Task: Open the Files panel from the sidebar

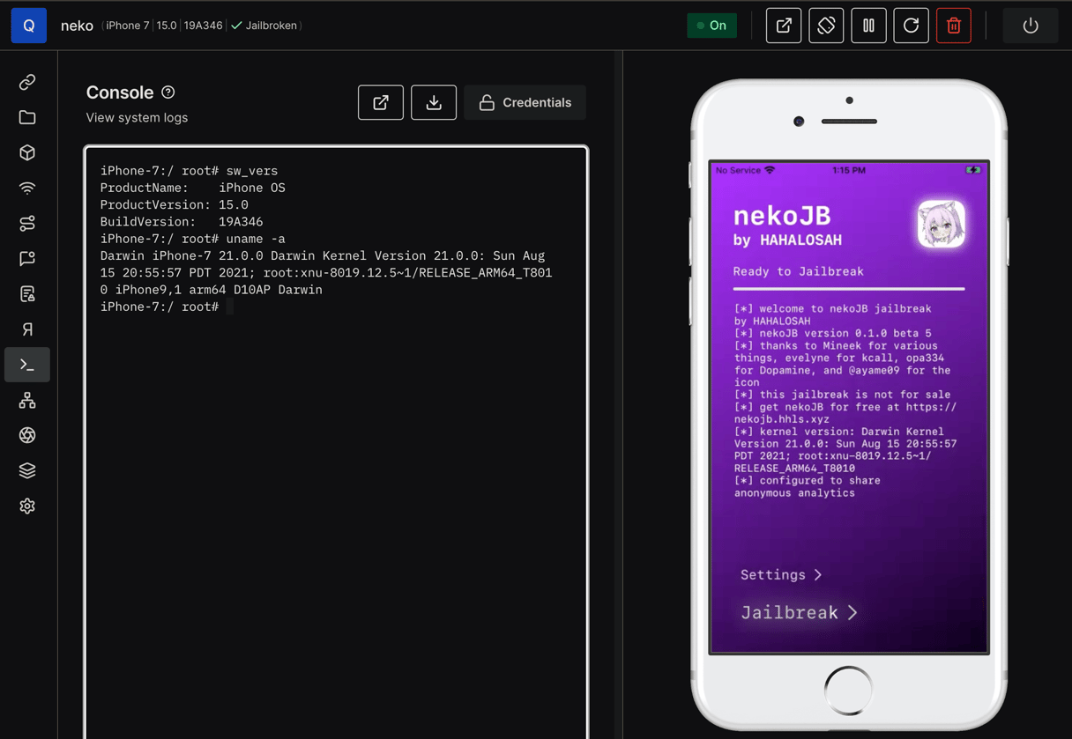Action: pos(26,116)
